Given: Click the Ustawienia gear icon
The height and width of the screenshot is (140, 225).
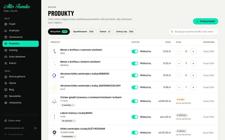Looking at the screenshot, I should pyautogui.click(x=6, y=103).
